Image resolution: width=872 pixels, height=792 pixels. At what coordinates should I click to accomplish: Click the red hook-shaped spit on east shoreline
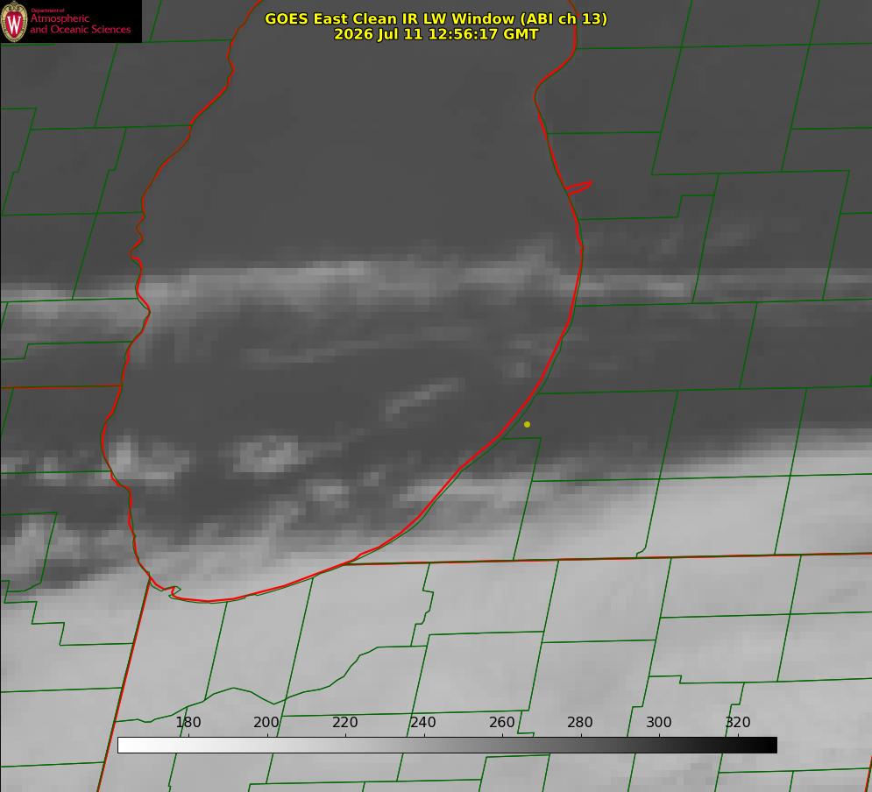[x=579, y=187]
